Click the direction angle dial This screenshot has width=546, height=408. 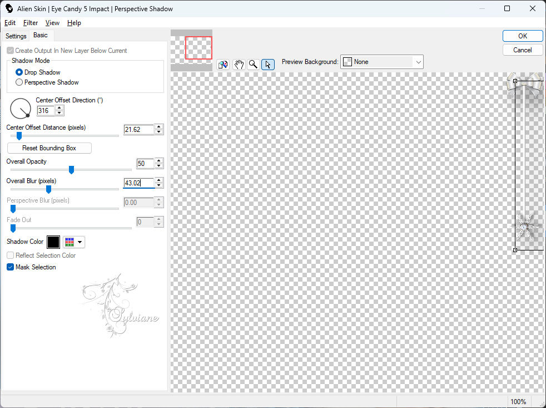click(21, 109)
